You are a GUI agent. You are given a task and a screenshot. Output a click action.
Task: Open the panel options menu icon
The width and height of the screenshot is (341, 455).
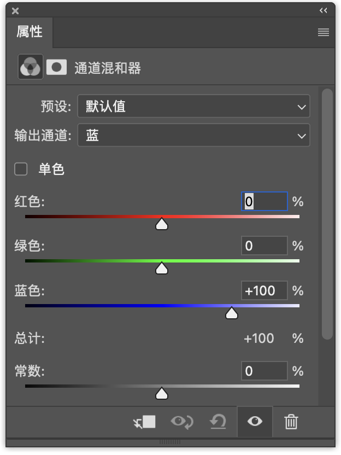click(x=324, y=32)
